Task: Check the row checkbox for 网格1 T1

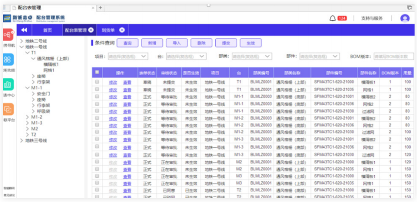Action: 97,89
